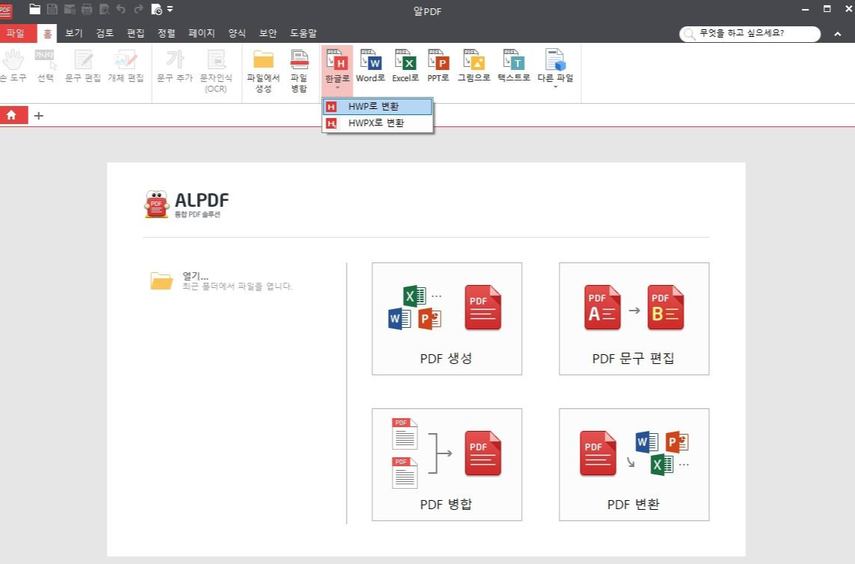The height and width of the screenshot is (564, 855).
Task: Click the ALPDF app icon in title bar
Action: 6,11
